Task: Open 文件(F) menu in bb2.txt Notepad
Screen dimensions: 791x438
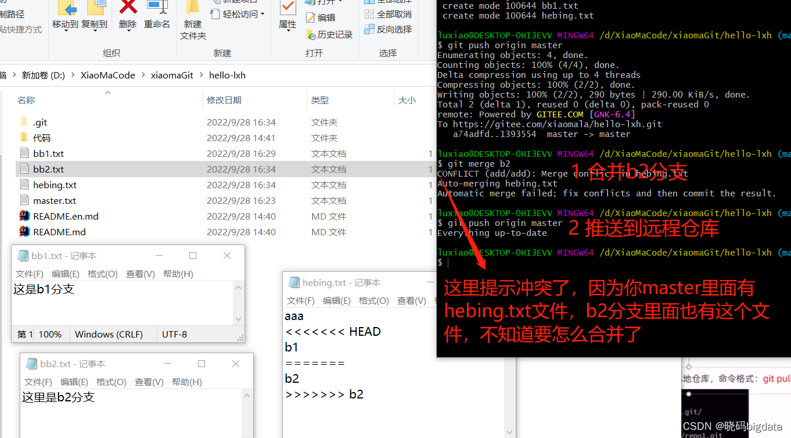Action: coord(38,382)
